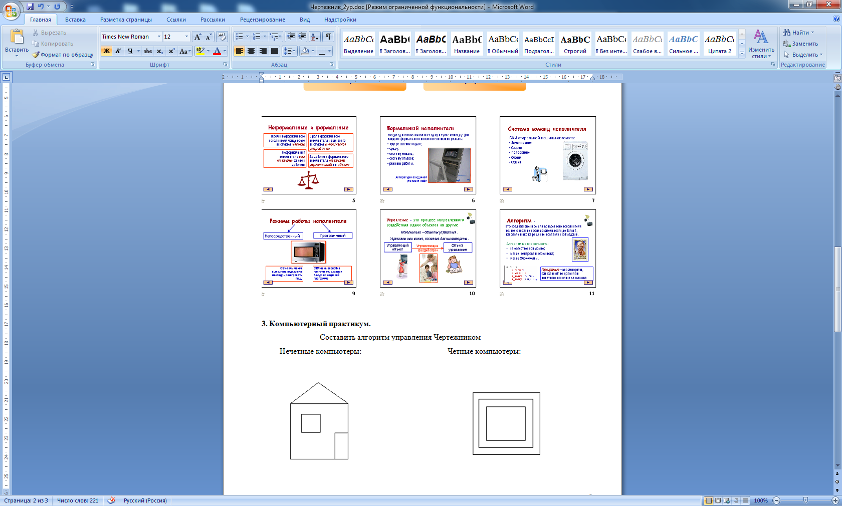Click language indicator Русский (Россия)
The image size is (842, 506).
(x=145, y=500)
